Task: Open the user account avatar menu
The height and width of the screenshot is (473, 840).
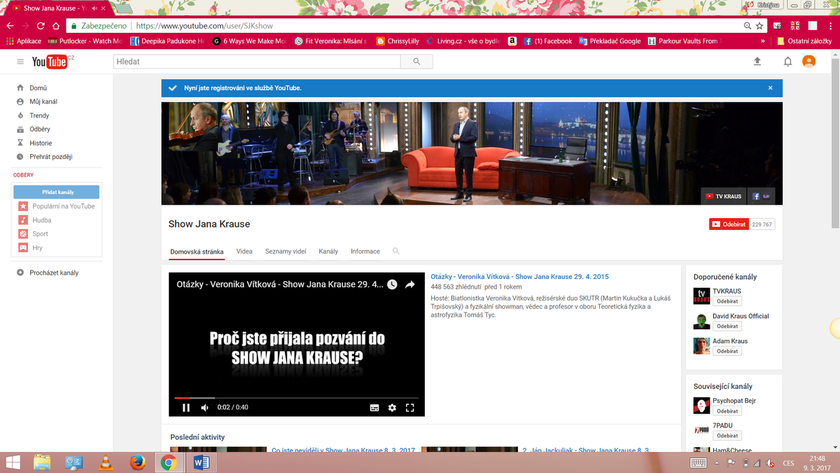Action: (x=808, y=62)
